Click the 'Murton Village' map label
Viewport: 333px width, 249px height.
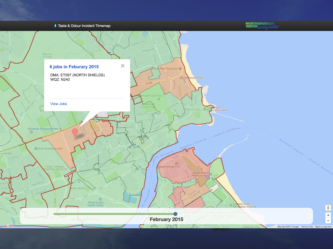pyautogui.click(x=47, y=55)
